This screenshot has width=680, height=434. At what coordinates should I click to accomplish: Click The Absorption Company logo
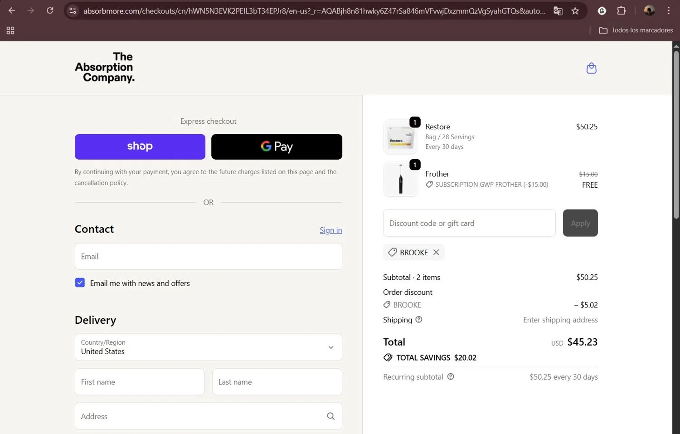[x=105, y=67]
